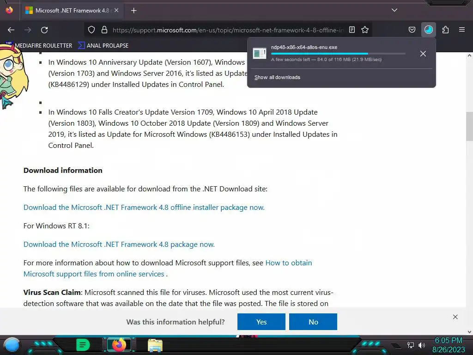The image size is (473, 355).
Task: Bookmark this page with the star icon
Action: [x=365, y=30]
